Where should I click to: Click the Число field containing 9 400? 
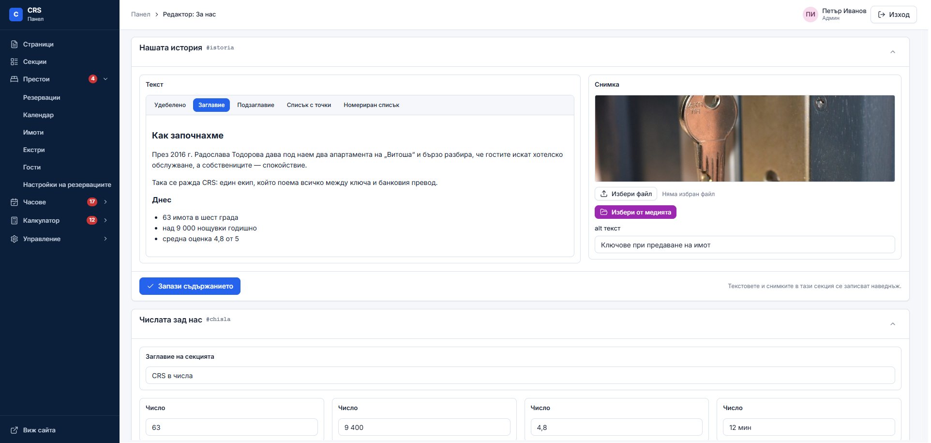424,427
